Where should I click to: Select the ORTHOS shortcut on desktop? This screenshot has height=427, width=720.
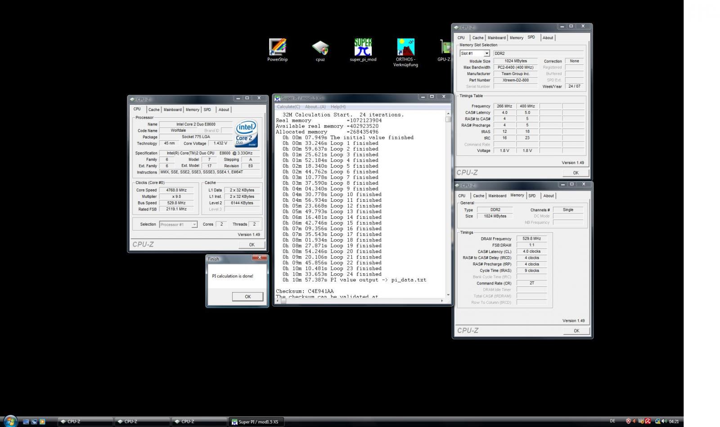tap(405, 48)
